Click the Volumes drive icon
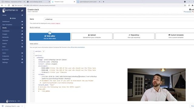This screenshot has height=109, width=194. pyautogui.click(x=22, y=40)
